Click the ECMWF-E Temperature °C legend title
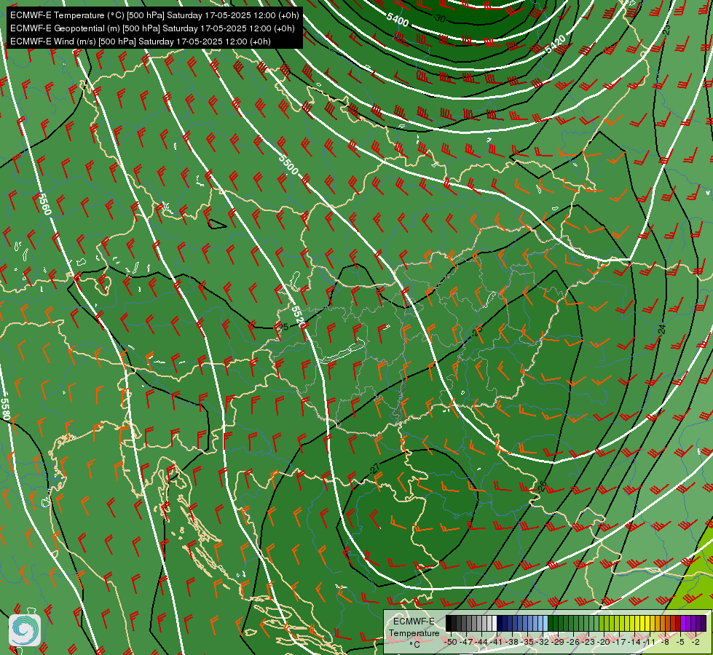Screen dimensions: 713x655 tap(414, 632)
